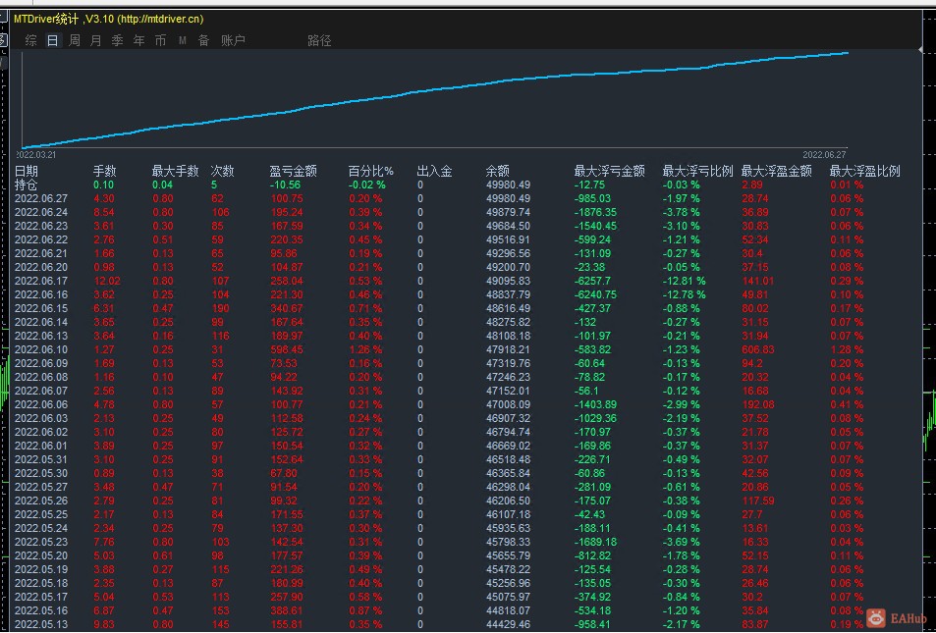Click the 最大浮亏金额 column header
The image size is (936, 633).
pyautogui.click(x=609, y=171)
